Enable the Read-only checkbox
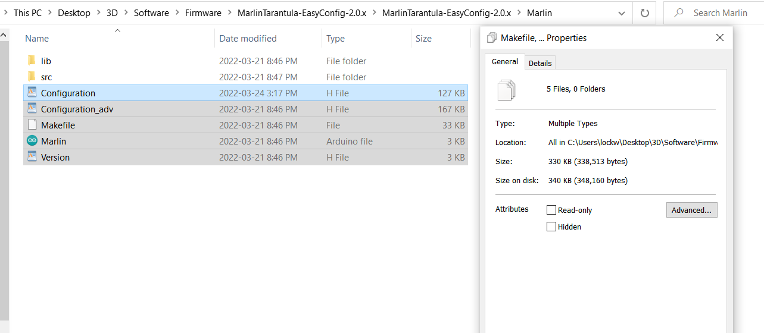764x333 pixels. point(551,210)
